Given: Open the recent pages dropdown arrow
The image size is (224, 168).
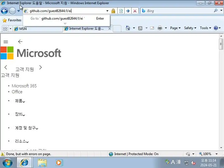Looking at the screenshot, I should point(18,11).
